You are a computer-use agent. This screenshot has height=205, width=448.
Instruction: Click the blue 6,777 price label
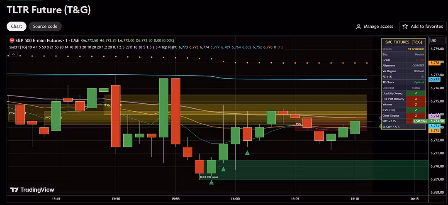pyautogui.click(x=435, y=79)
